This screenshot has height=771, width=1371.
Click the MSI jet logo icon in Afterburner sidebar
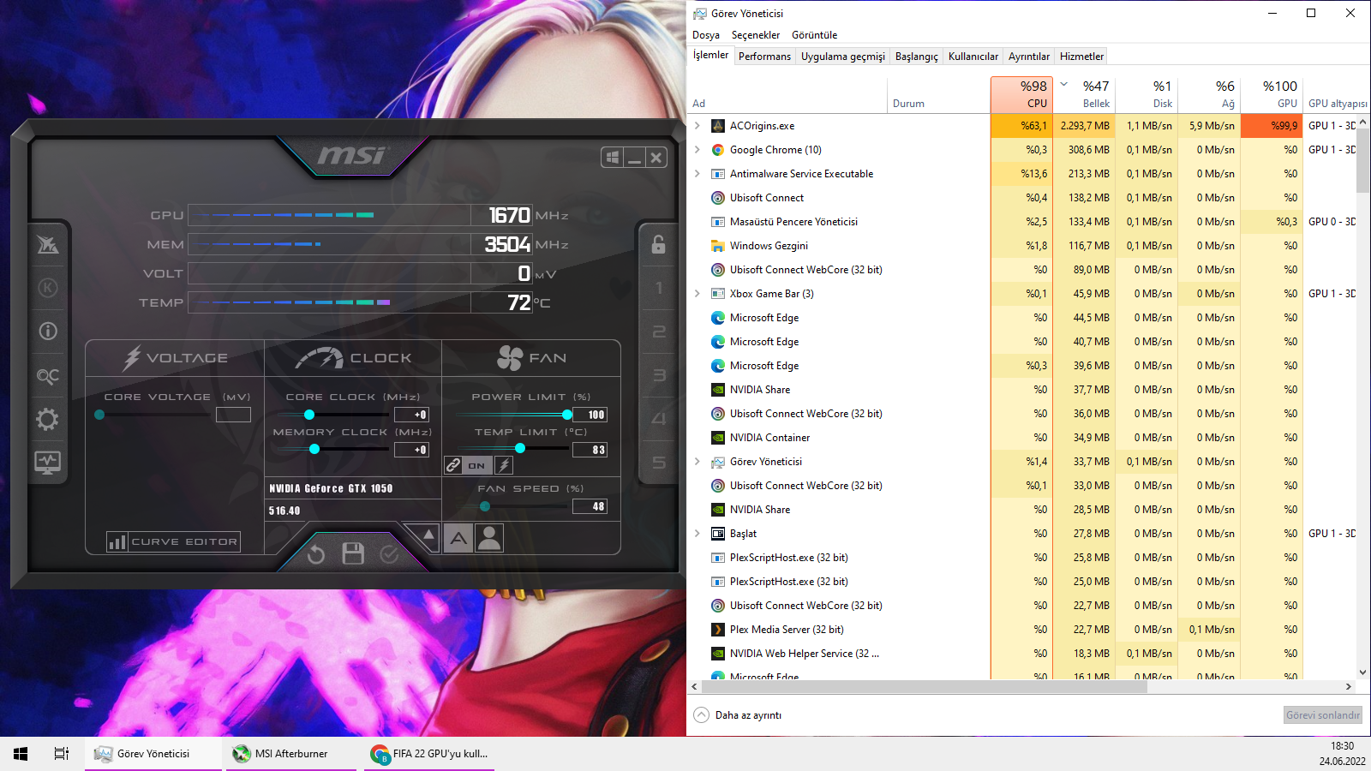48,244
